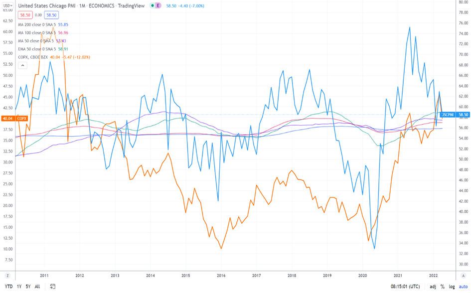The height and width of the screenshot is (293, 471).
Task: Click the "E" economics source badge beside the chart title
Action: coord(158,5)
